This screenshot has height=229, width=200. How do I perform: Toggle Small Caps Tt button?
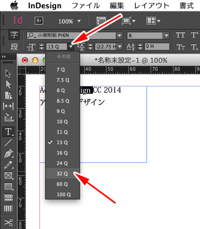click(180, 47)
